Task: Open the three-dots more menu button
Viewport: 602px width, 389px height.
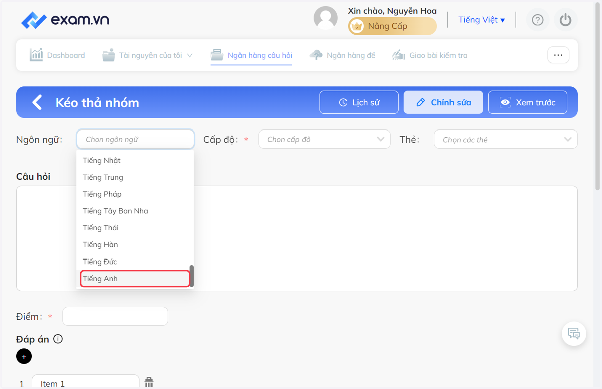Action: 558,55
